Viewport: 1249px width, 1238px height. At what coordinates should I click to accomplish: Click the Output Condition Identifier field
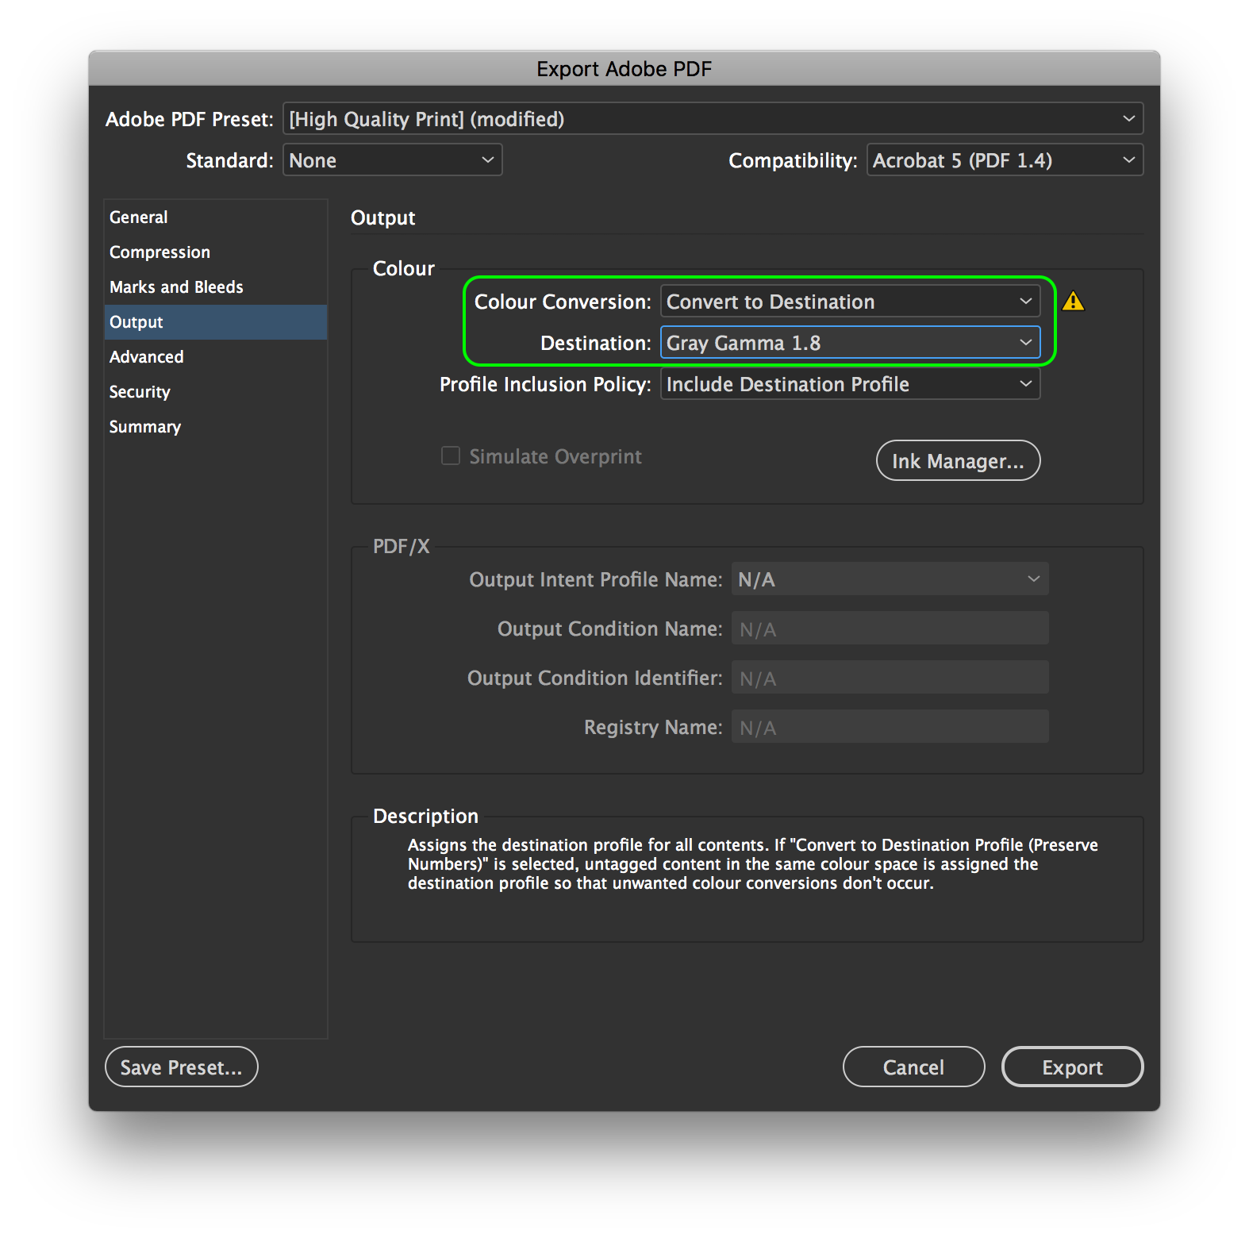(x=890, y=678)
